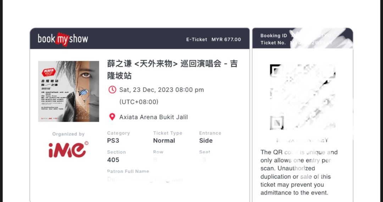Image resolution: width=383 pixels, height=202 pixels.
Task: Click the Sat, 23 Dec, 2023 date
Action: (x=161, y=90)
